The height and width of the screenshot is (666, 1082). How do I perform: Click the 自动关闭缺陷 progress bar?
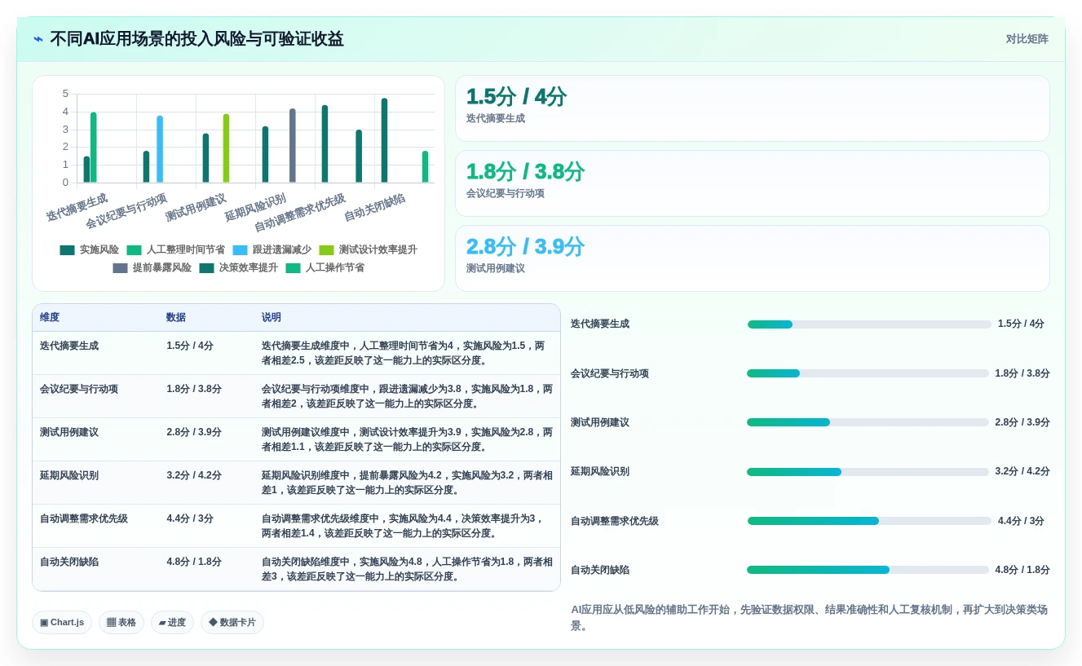pos(868,570)
